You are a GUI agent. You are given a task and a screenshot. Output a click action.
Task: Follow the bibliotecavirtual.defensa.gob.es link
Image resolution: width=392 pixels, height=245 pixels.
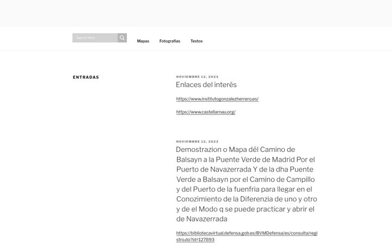click(247, 236)
